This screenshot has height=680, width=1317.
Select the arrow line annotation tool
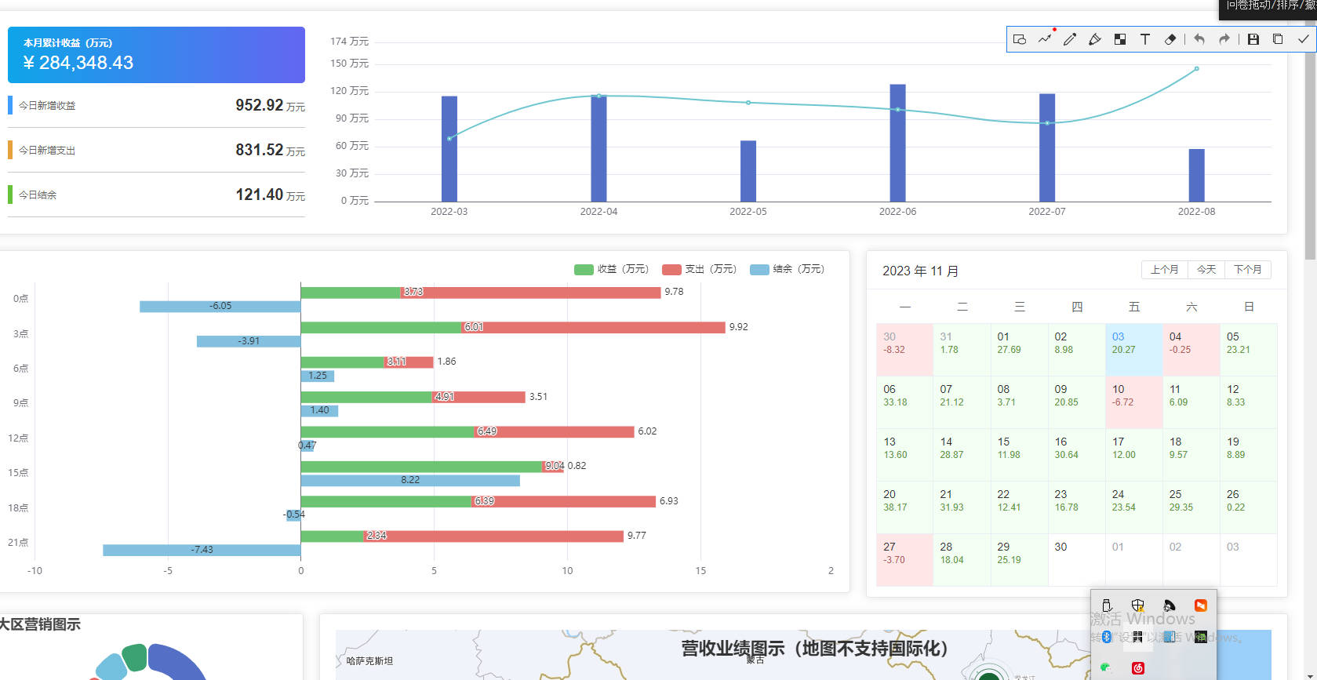pos(1045,39)
